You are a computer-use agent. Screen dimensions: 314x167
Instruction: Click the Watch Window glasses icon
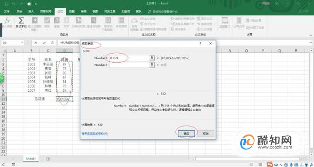pyautogui.click(x=225, y=21)
